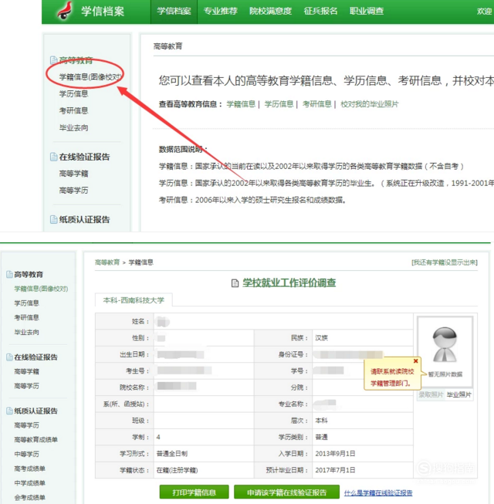494x504 pixels.
Task: Click 打印学籍信息 green button
Action: point(195,492)
